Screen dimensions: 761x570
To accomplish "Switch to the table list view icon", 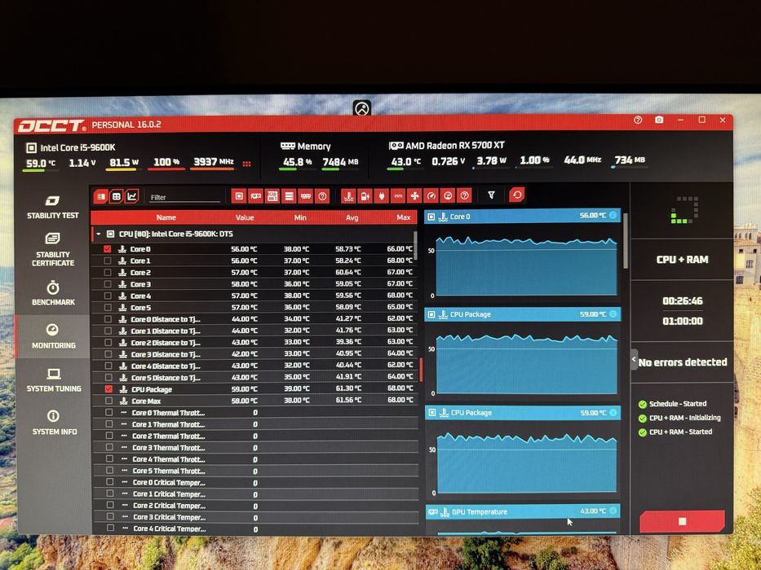I will [101, 196].
